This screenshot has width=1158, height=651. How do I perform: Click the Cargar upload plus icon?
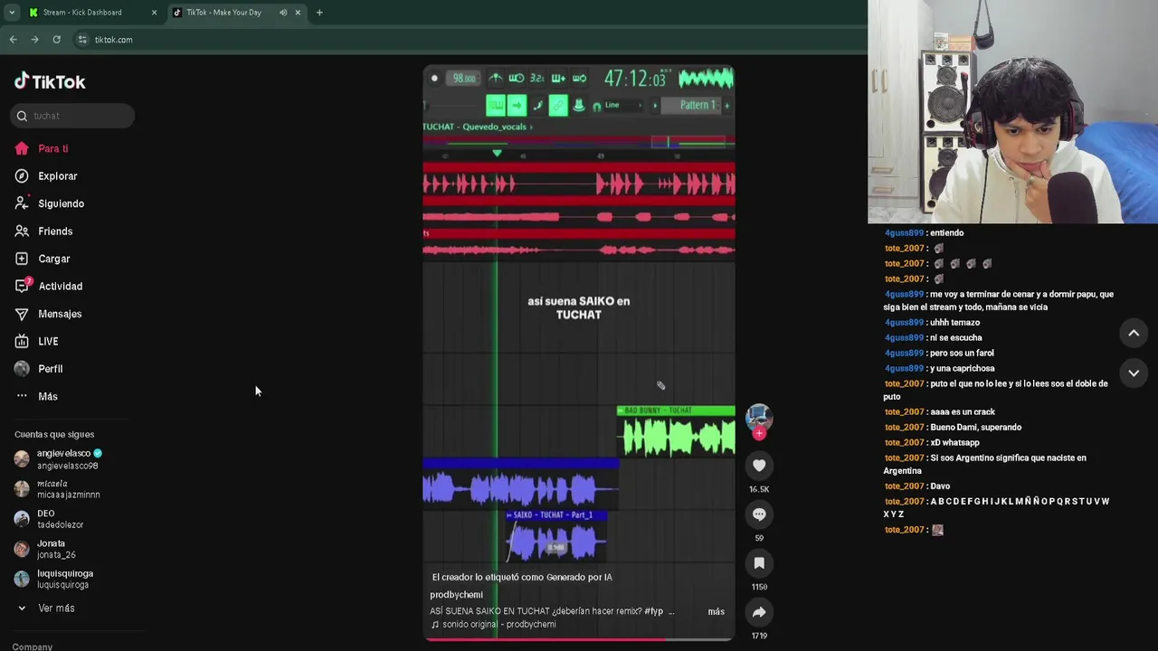point(22,259)
